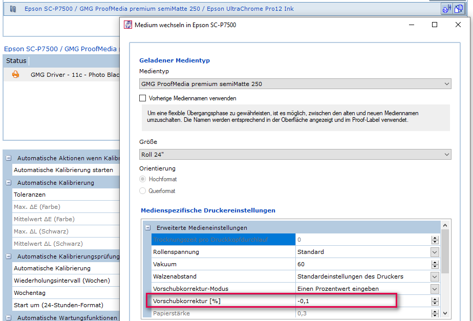Click the Vakuum value field showing 60
Viewport: 473px width, 321px height.
point(363,264)
